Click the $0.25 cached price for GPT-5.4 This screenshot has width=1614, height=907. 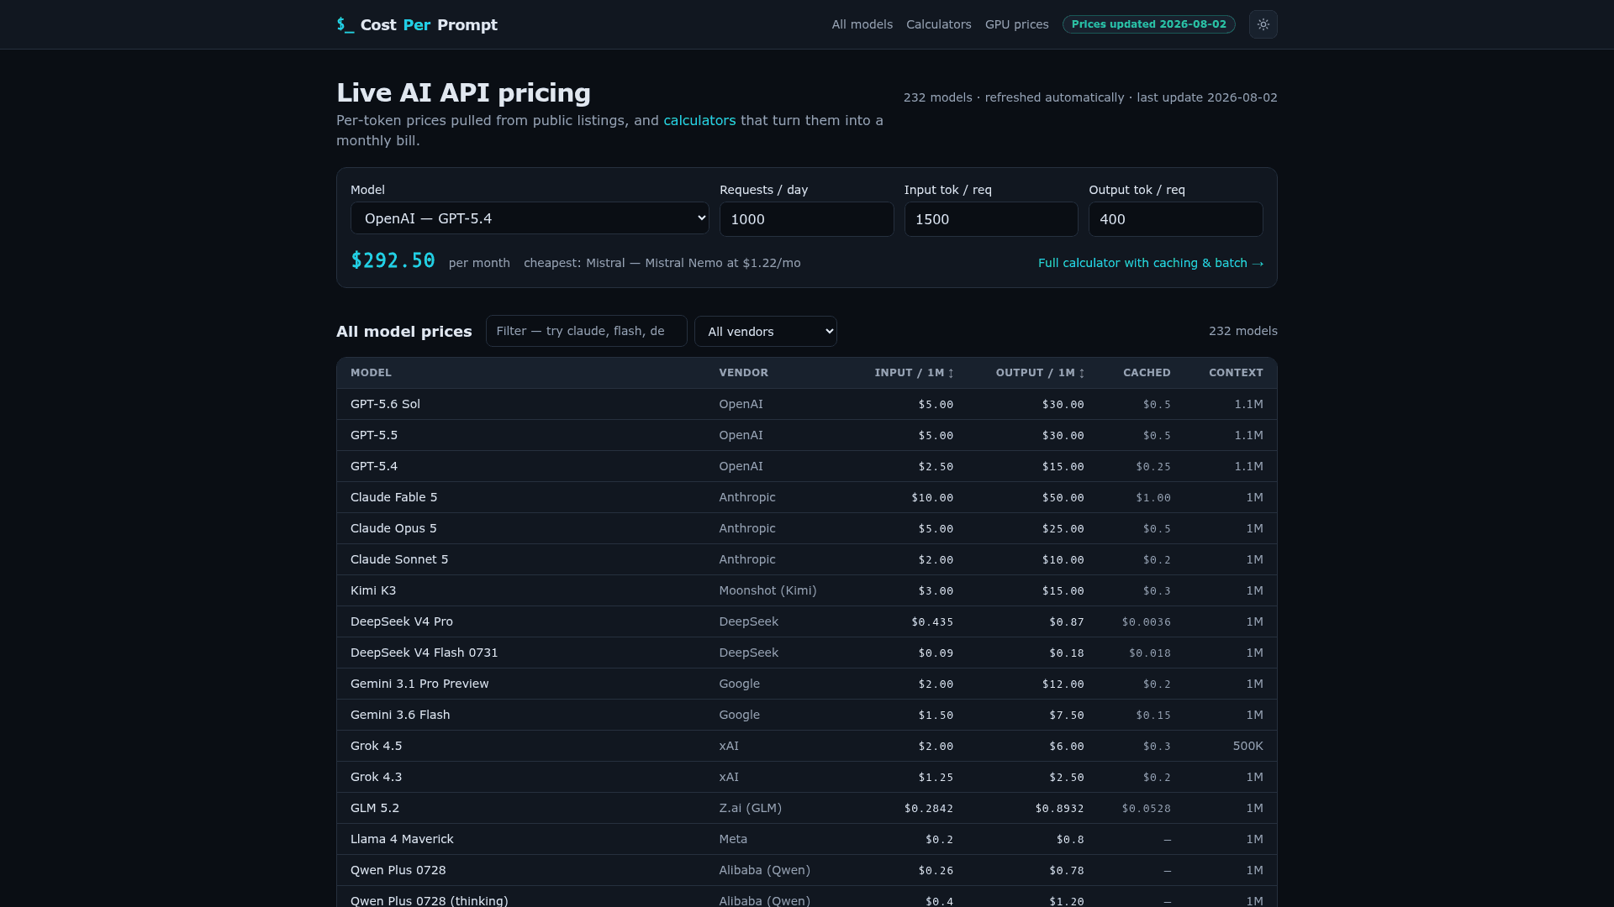(1153, 467)
